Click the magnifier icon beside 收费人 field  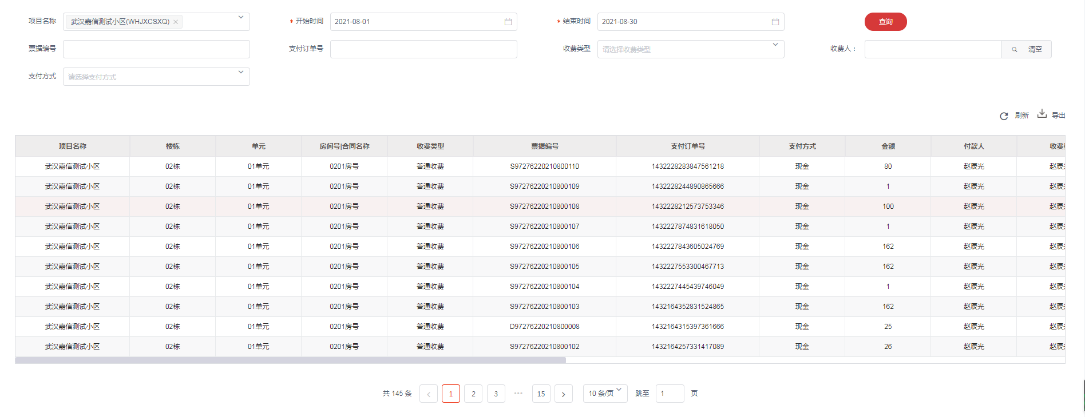(1014, 50)
